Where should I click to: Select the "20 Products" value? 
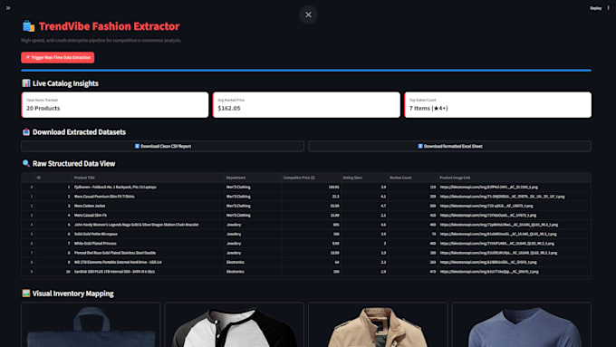pyautogui.click(x=43, y=108)
